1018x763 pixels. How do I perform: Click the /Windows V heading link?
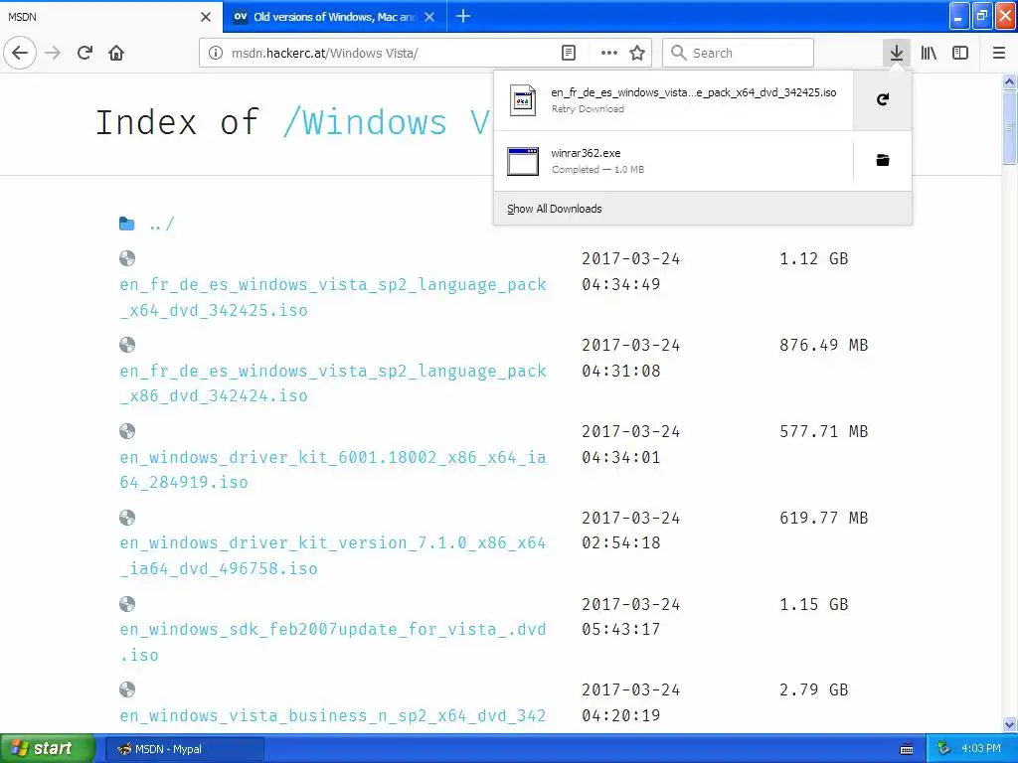click(x=388, y=122)
